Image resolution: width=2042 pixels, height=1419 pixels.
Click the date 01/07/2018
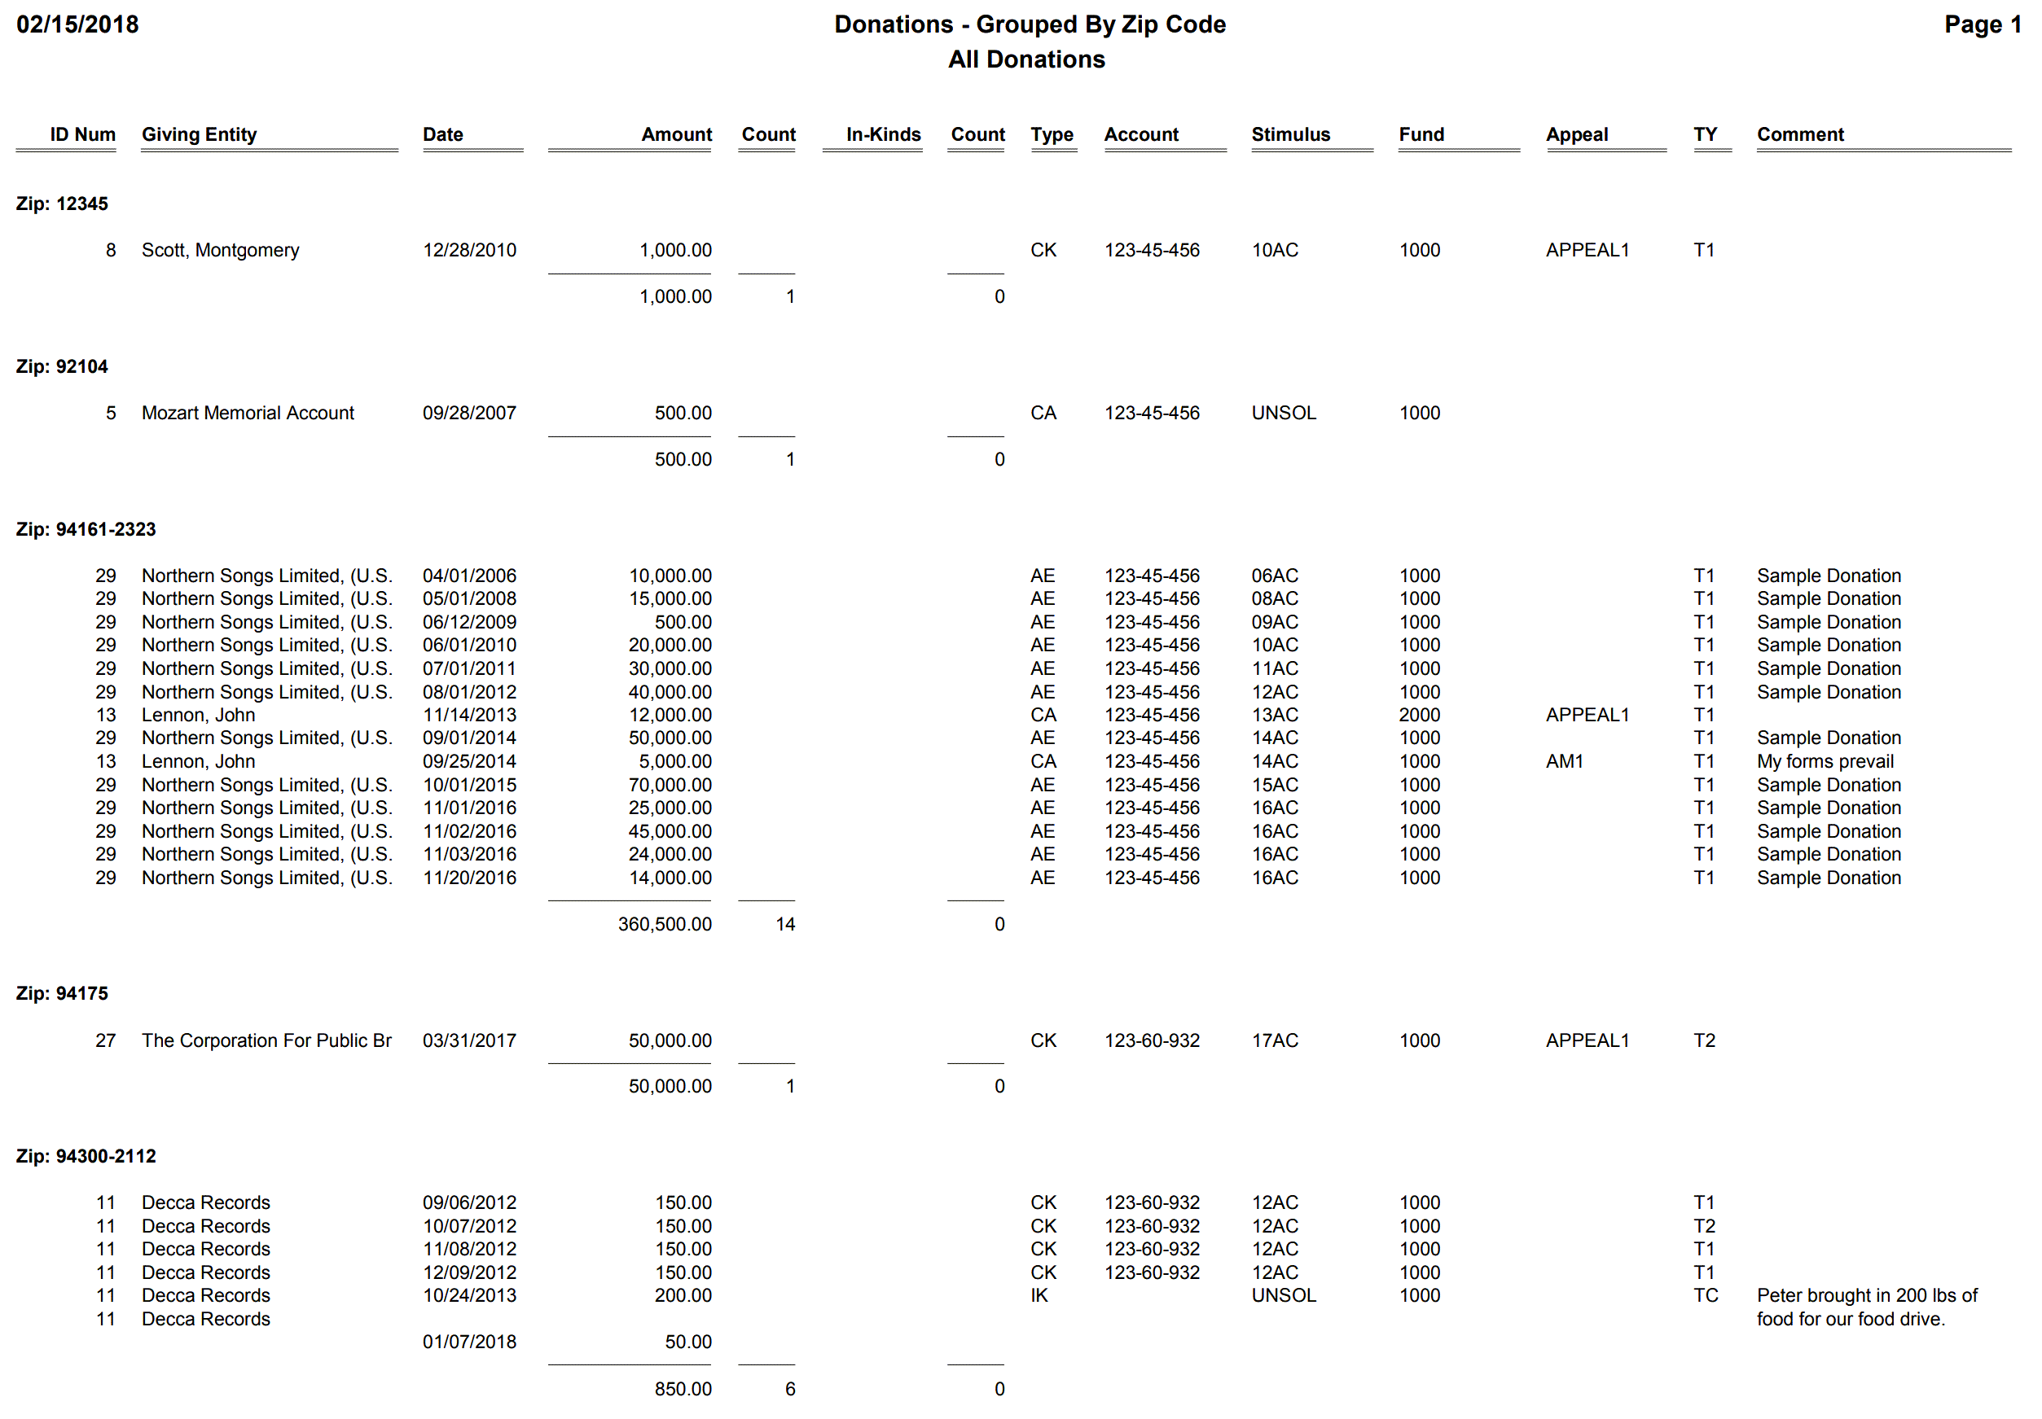point(470,1342)
